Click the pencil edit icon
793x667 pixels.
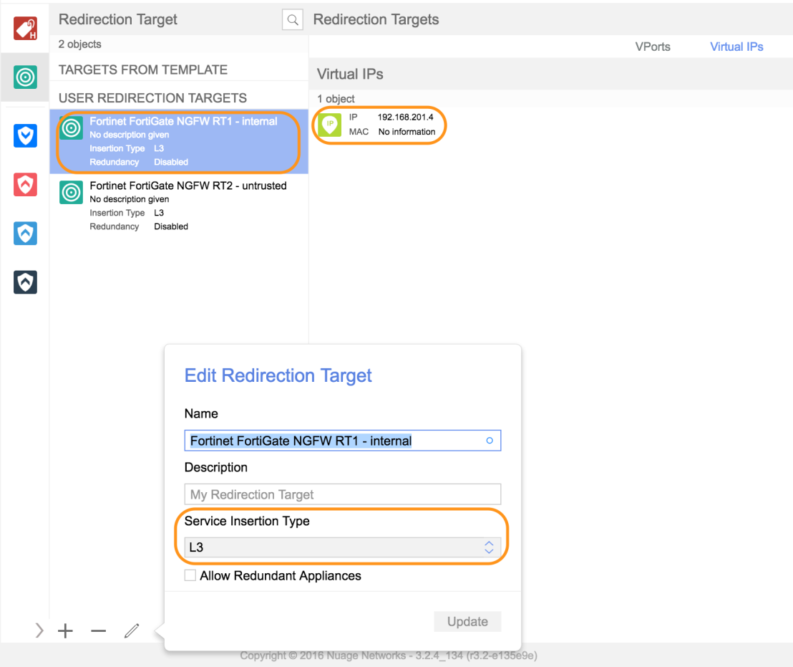tap(132, 630)
